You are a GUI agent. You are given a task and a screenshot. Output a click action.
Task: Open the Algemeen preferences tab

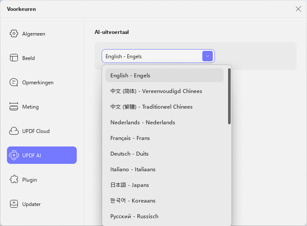click(42, 33)
